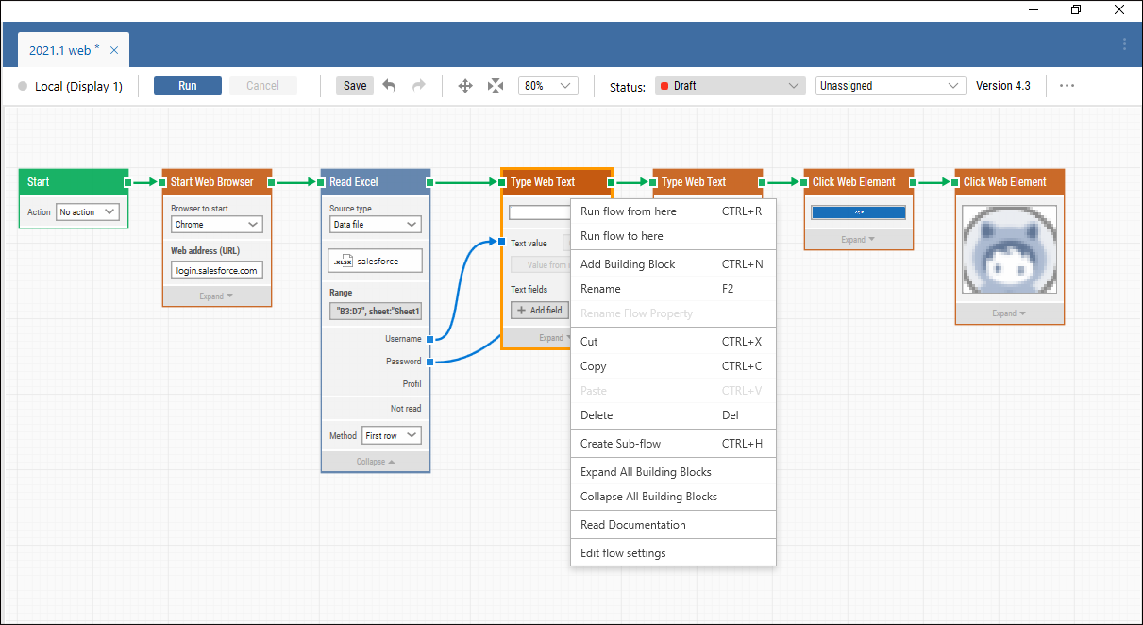Change the Method dropdown from First row
The image size is (1143, 625).
pos(391,435)
